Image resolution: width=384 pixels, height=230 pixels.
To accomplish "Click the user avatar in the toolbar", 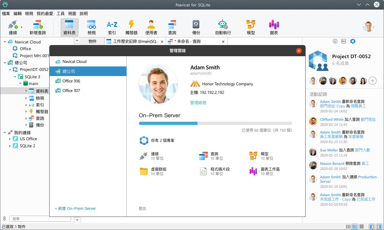I will click(x=369, y=27).
